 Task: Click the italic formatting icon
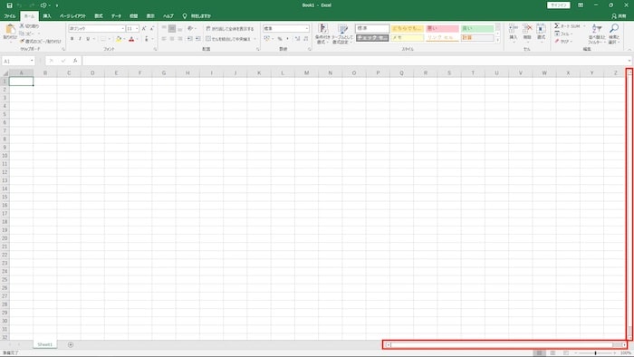80,39
